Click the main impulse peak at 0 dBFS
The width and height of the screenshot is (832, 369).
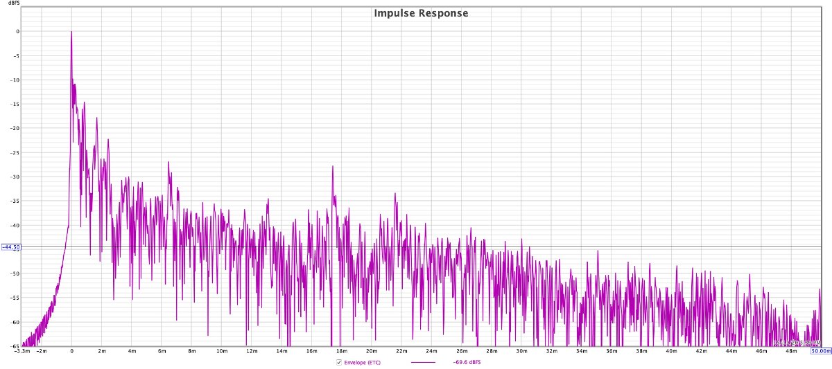pyautogui.click(x=71, y=32)
